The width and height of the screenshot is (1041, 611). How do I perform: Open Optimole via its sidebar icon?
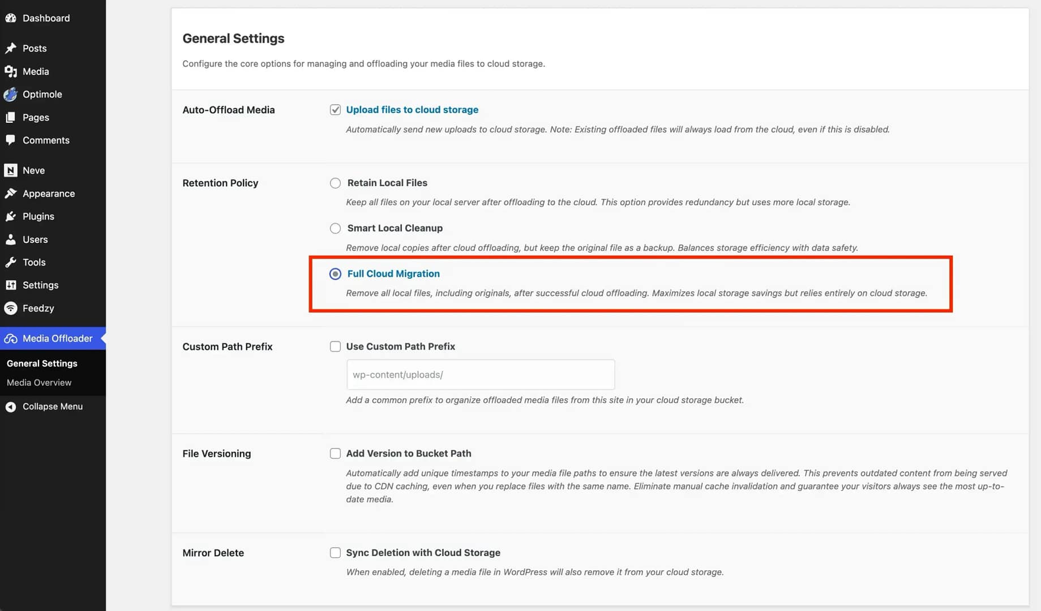click(x=11, y=94)
